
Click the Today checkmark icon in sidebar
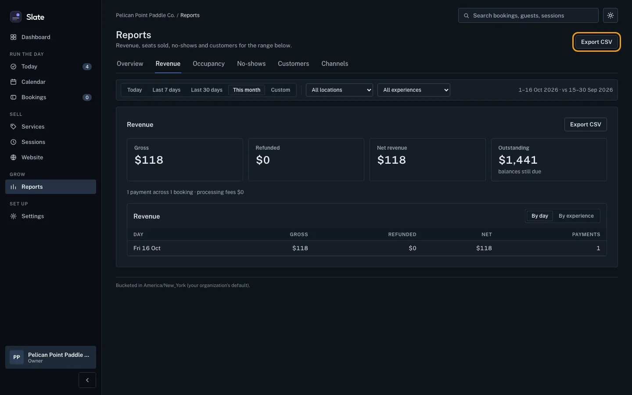click(13, 67)
